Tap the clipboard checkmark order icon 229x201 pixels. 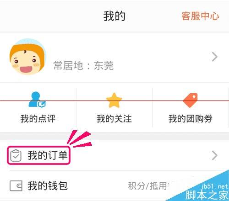[x=16, y=155]
